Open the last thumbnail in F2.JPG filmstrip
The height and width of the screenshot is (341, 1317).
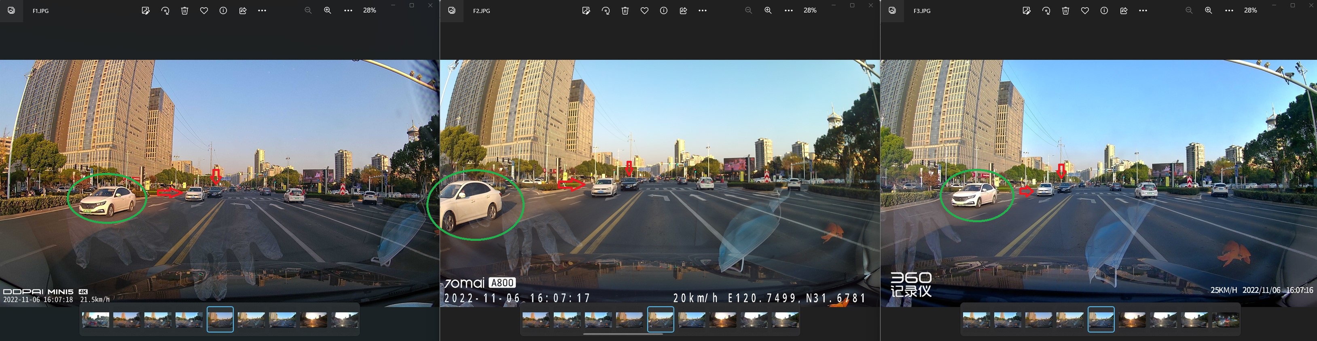785,320
